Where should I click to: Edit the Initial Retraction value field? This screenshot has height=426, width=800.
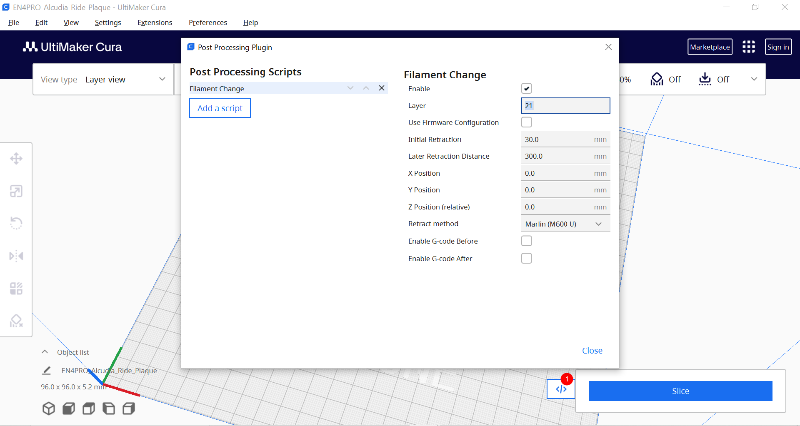(x=565, y=139)
